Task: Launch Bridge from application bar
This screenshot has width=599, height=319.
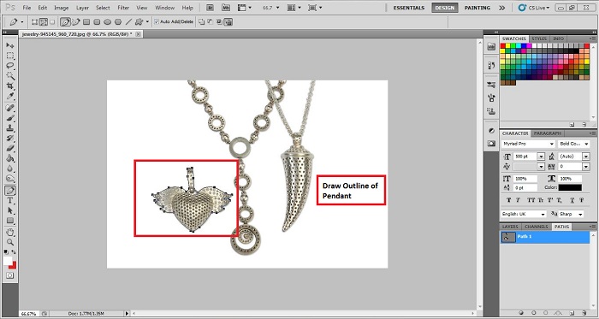Action: point(211,7)
